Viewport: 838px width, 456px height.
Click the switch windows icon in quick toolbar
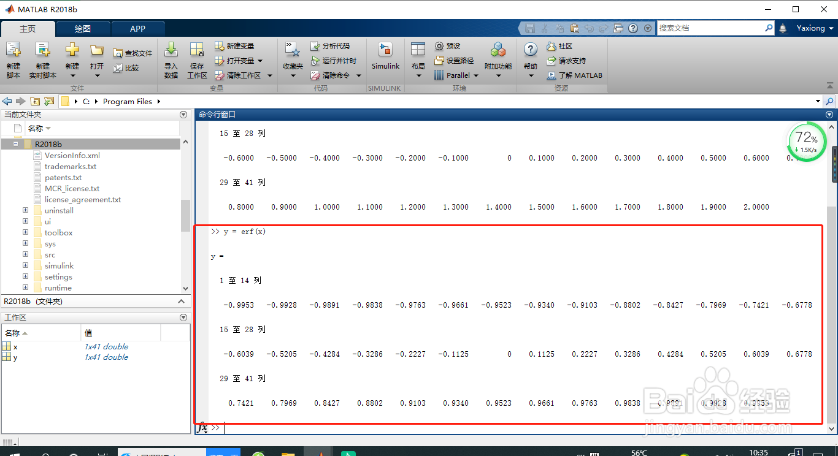618,28
